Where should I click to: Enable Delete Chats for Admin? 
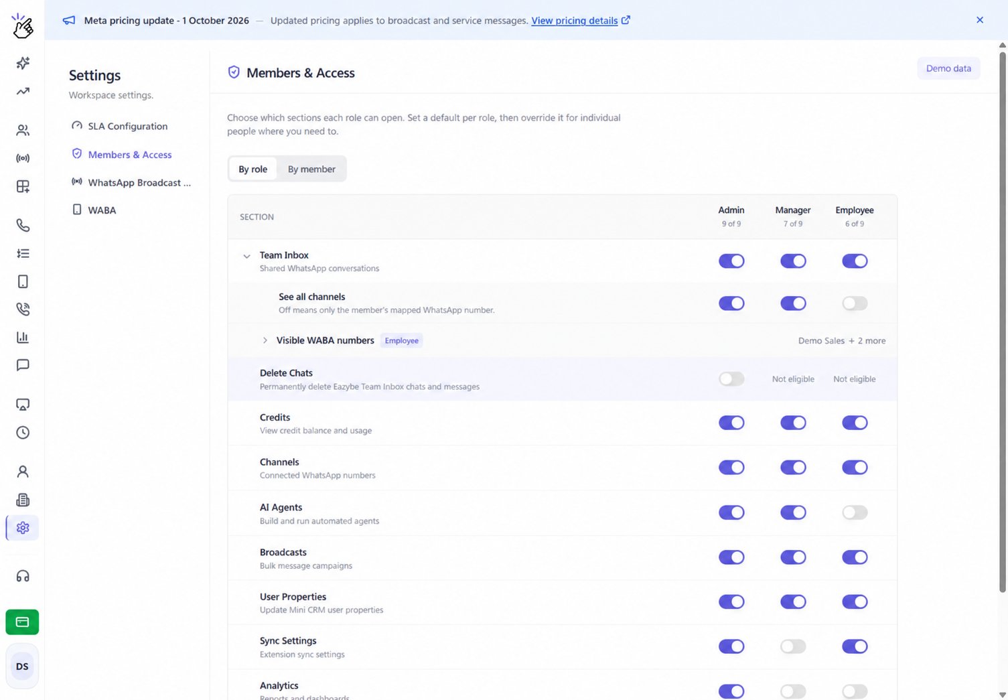pos(731,379)
